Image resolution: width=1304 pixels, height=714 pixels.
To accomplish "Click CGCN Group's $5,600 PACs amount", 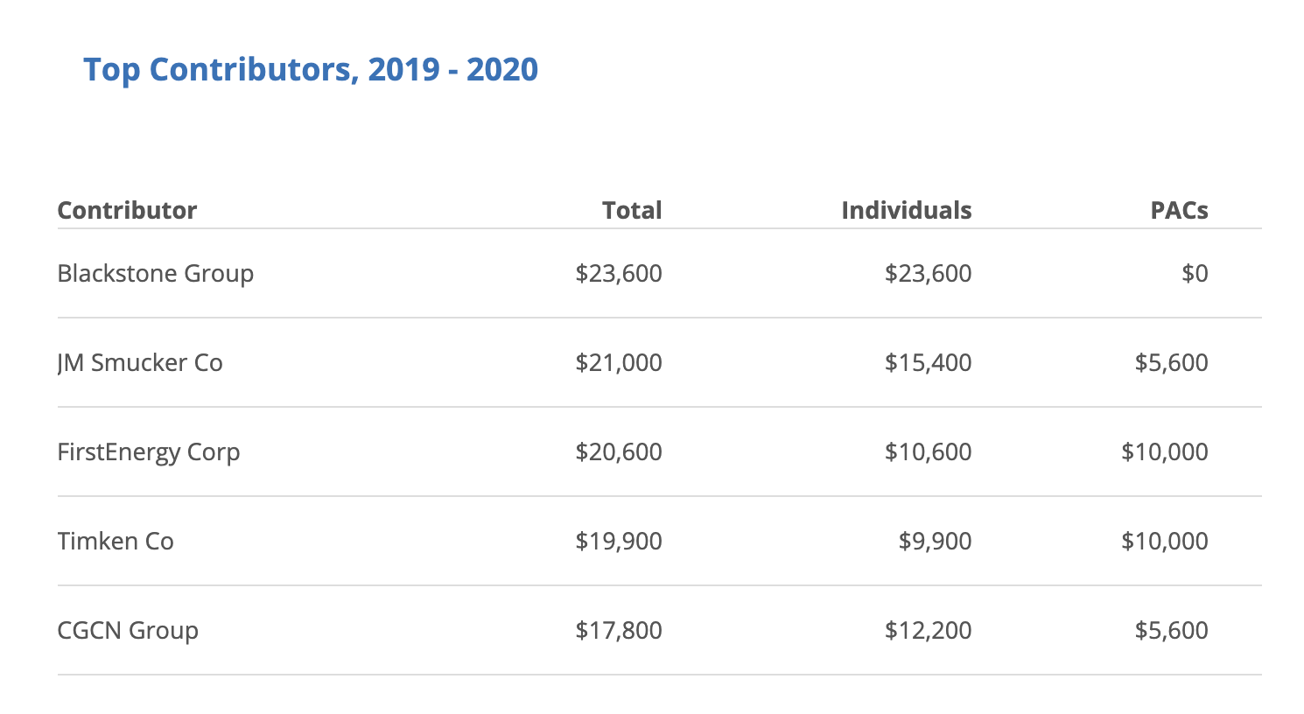I will click(1171, 631).
